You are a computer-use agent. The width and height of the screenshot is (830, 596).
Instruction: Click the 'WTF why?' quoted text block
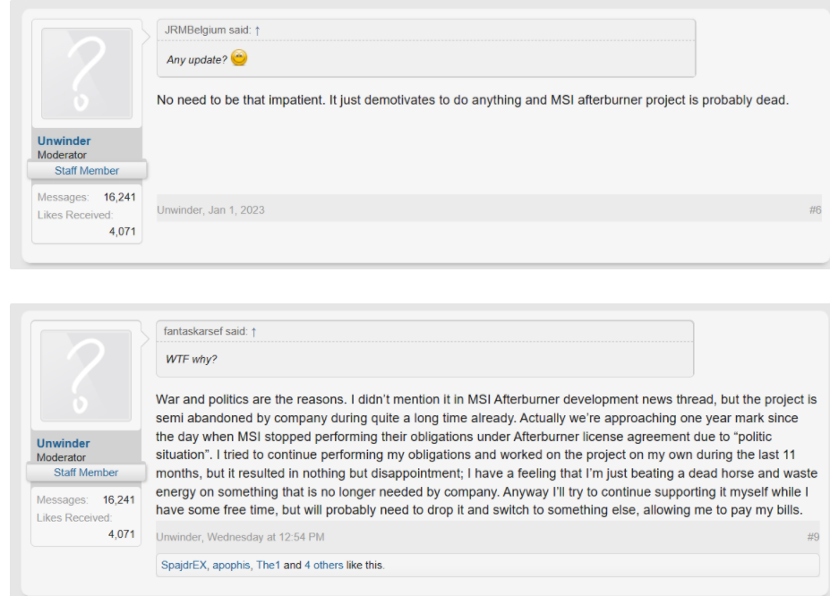[x=191, y=359]
